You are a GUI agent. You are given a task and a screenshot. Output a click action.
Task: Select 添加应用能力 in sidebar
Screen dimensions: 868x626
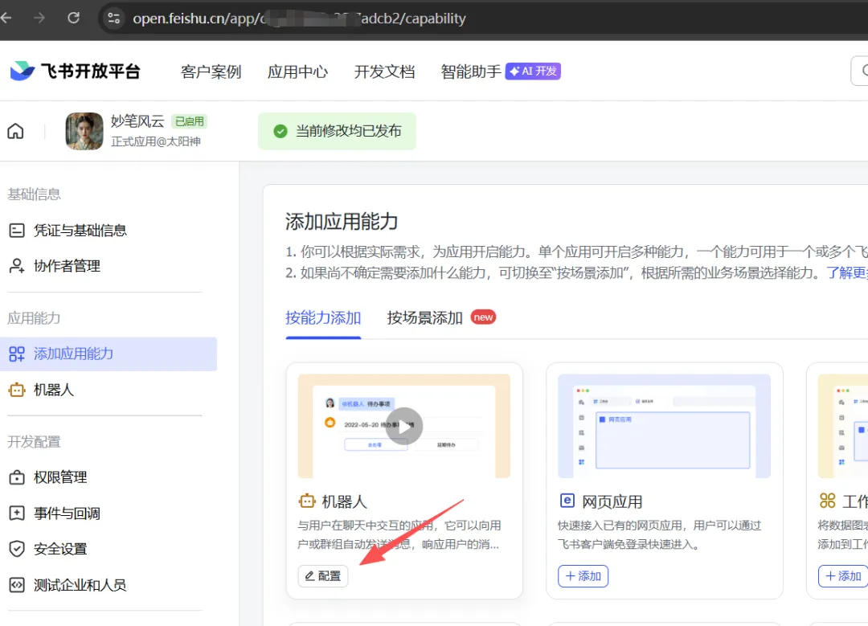[108, 354]
